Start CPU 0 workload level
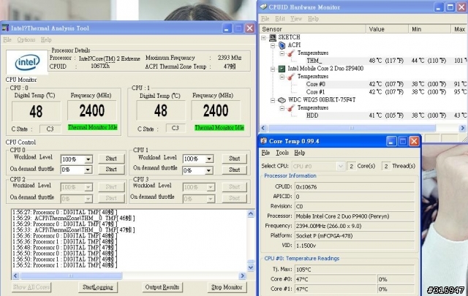The width and height of the screenshot is (468, 296). [x=111, y=159]
